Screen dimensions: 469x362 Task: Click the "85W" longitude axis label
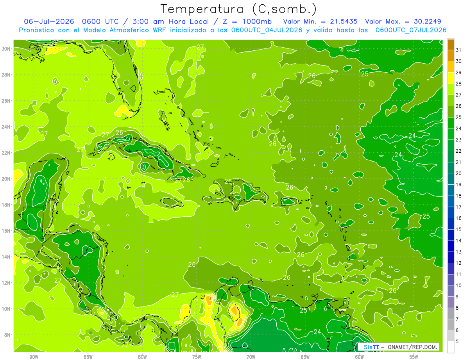[88, 357]
